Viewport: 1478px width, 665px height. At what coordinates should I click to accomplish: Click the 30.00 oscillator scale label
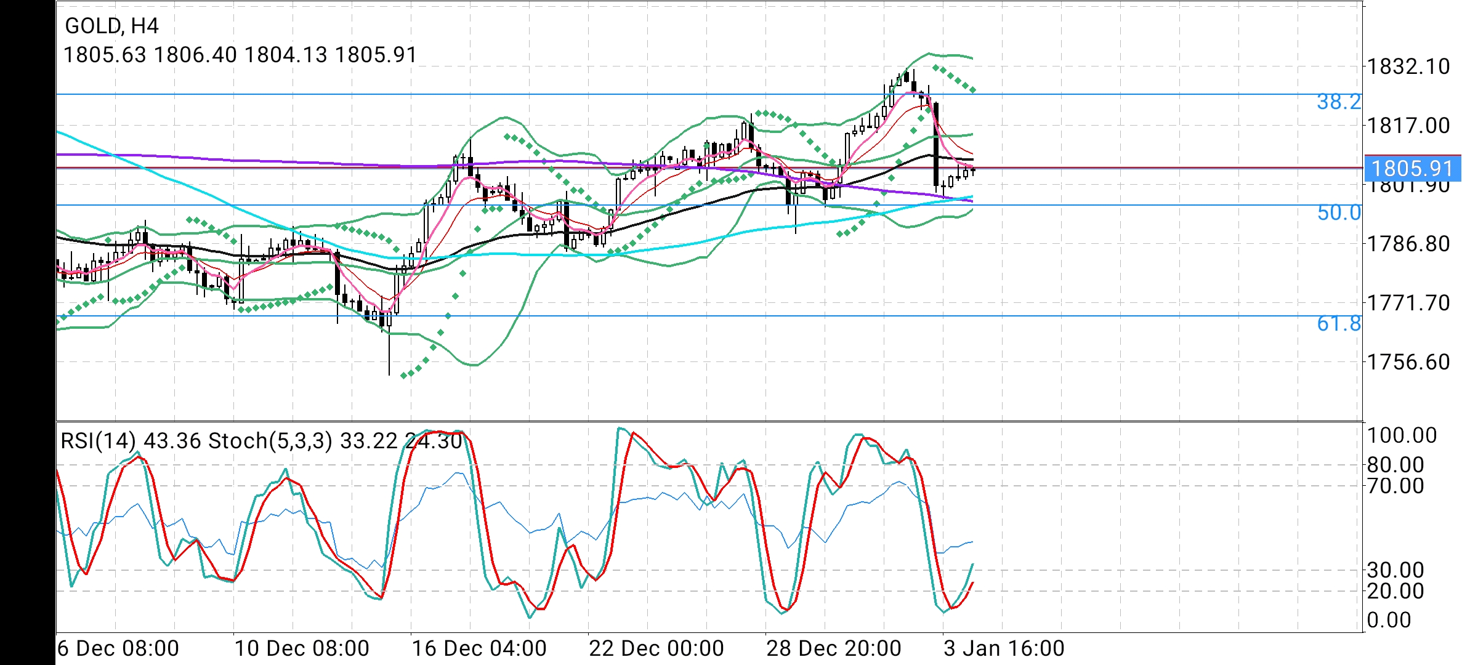pos(1395,570)
